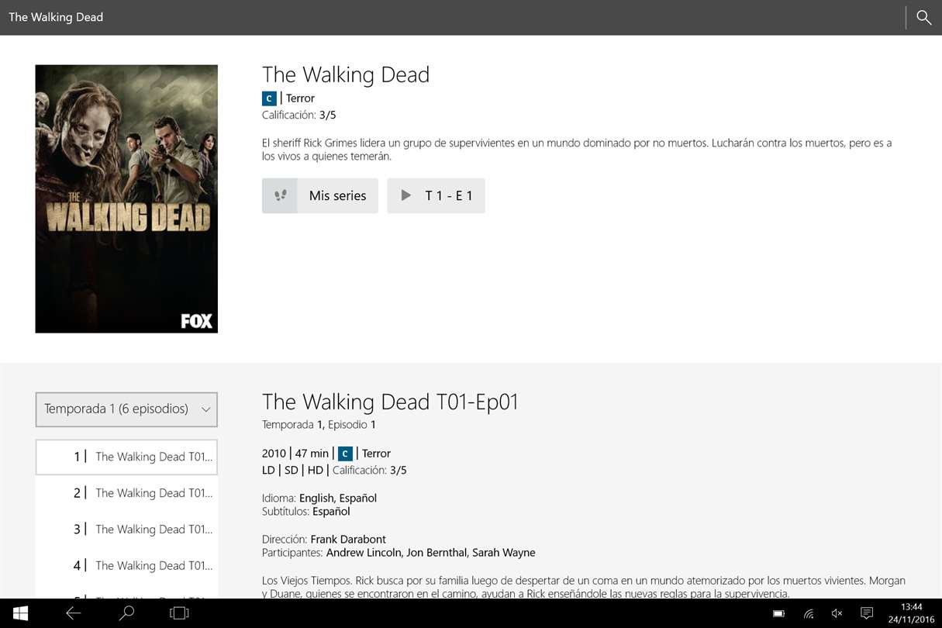Expand the Temporada 1 (6 episodios) dropdown
942x628 pixels.
[126, 409]
